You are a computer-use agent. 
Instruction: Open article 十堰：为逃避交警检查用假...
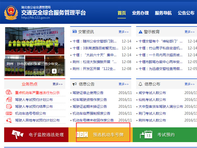(x=161, y=69)
